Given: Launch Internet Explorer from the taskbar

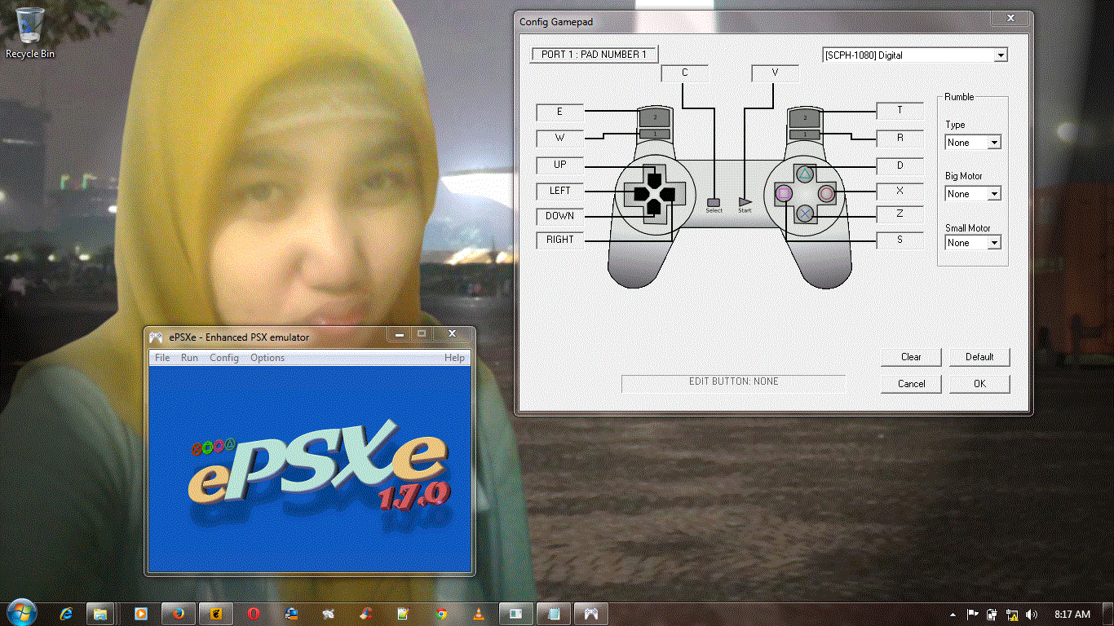Looking at the screenshot, I should pos(67,614).
